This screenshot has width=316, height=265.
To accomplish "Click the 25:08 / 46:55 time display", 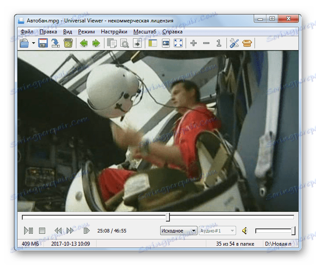I will pyautogui.click(x=112, y=231).
